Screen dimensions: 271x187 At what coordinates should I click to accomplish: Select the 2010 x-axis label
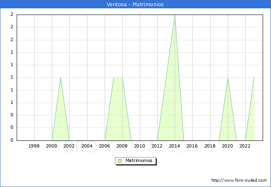point(140,146)
